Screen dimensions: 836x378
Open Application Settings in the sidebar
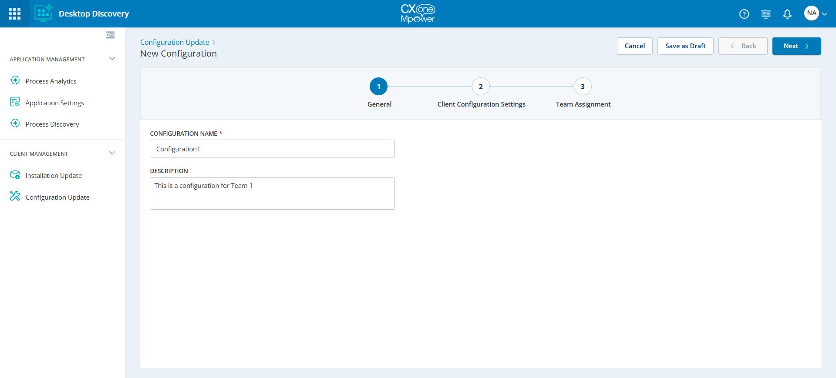pyautogui.click(x=54, y=103)
